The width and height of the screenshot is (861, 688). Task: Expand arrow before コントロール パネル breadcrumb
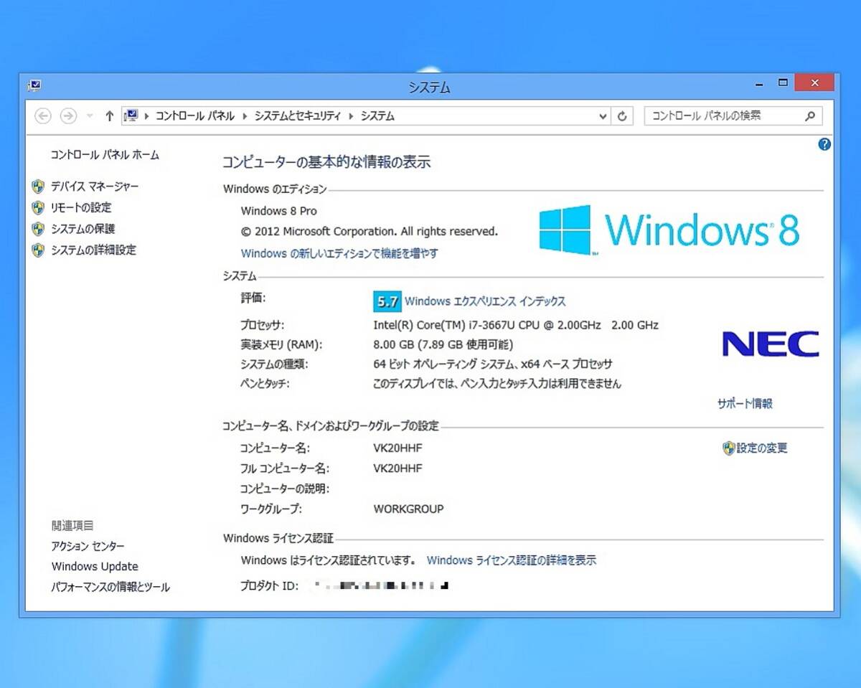click(x=147, y=116)
